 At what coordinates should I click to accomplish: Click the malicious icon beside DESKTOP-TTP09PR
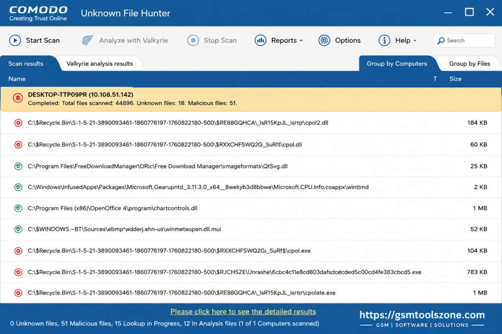point(18,98)
